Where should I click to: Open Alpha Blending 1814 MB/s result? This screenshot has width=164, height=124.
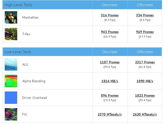[x=110, y=81]
